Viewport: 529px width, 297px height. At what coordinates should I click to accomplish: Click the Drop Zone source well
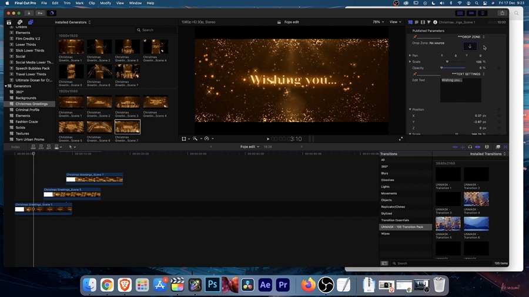pyautogui.click(x=470, y=46)
